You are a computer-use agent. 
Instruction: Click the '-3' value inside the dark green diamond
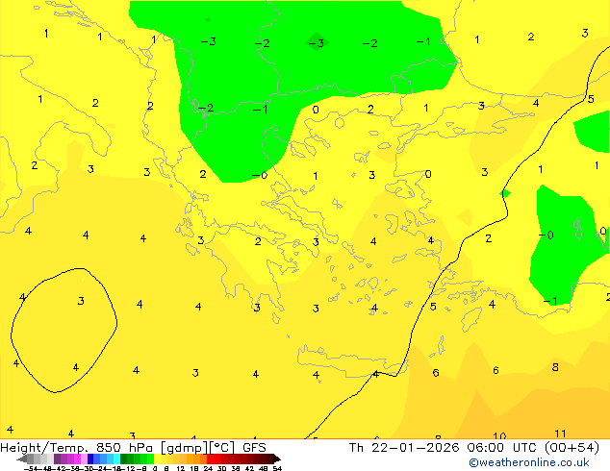coord(317,42)
